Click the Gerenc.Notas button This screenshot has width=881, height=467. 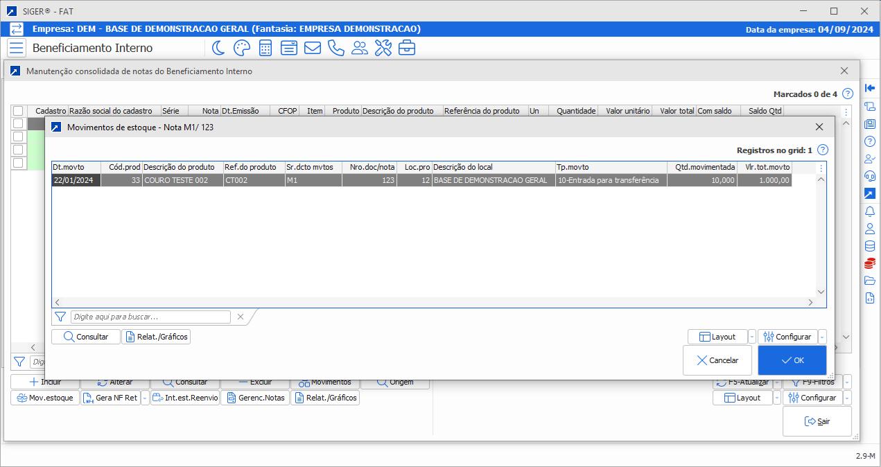[x=254, y=398]
